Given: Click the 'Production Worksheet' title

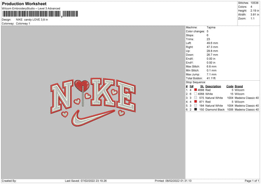Looking at the screenshot, I should tap(24, 3).
